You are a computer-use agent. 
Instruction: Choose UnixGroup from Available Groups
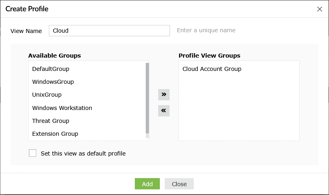coord(47,95)
